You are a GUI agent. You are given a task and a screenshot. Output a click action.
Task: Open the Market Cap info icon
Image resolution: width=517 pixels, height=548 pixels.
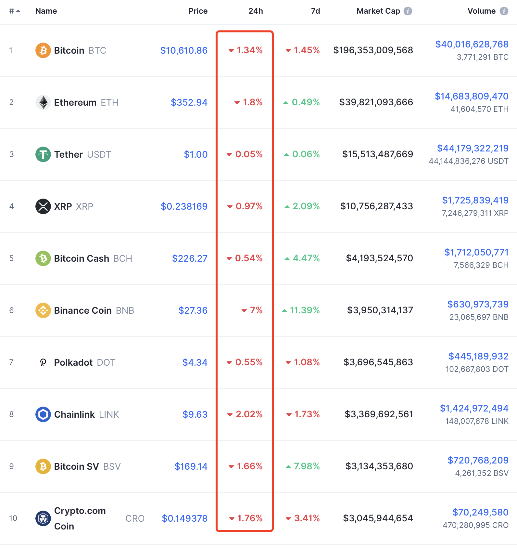pos(408,11)
